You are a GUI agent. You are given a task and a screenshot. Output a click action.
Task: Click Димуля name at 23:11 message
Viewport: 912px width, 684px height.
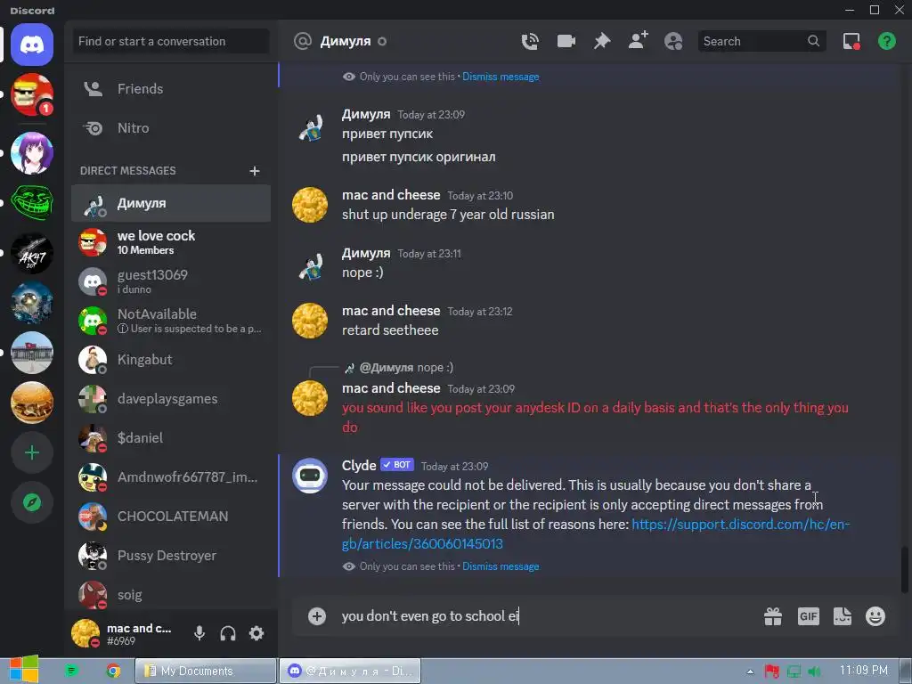tap(366, 253)
